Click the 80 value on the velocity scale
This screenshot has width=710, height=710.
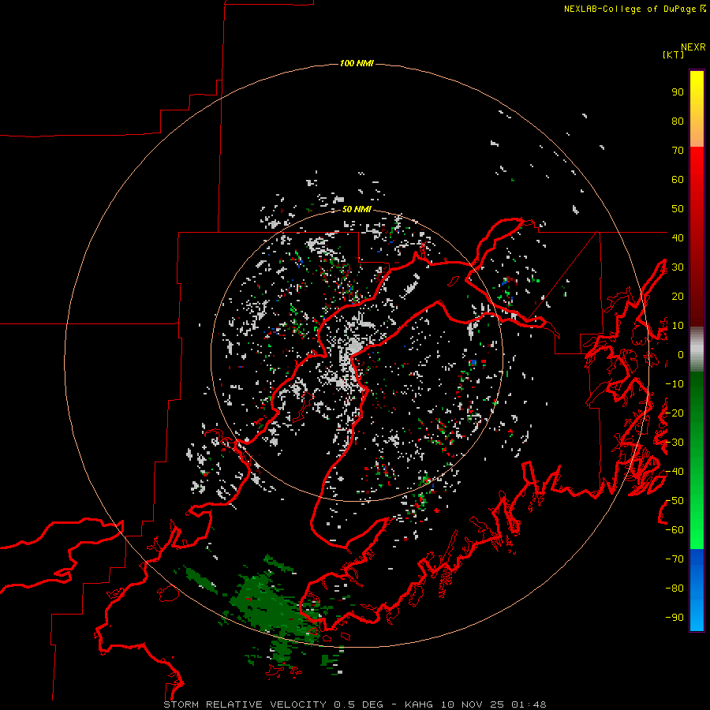[x=678, y=121]
